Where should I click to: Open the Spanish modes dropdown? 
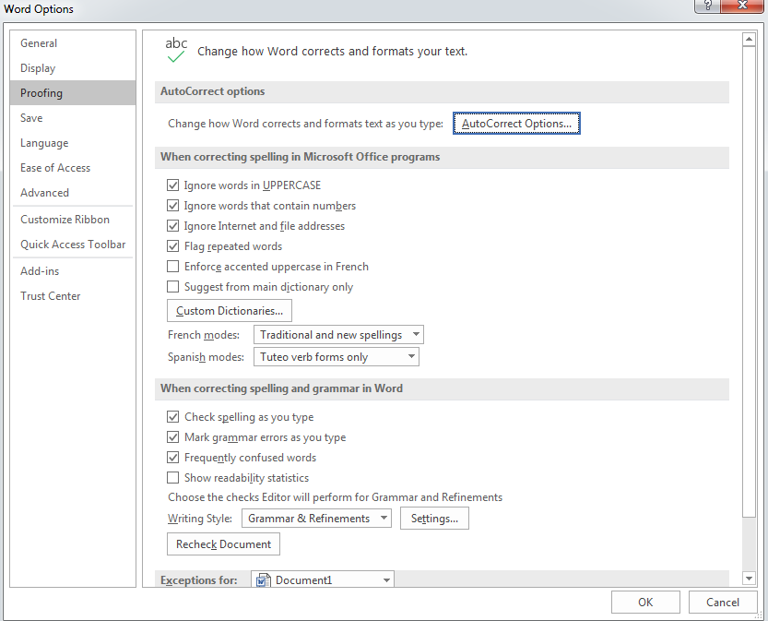point(412,356)
